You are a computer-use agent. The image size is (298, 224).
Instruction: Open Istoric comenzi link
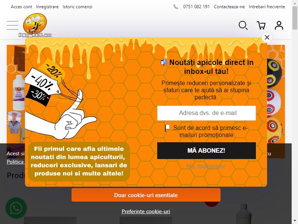click(77, 7)
